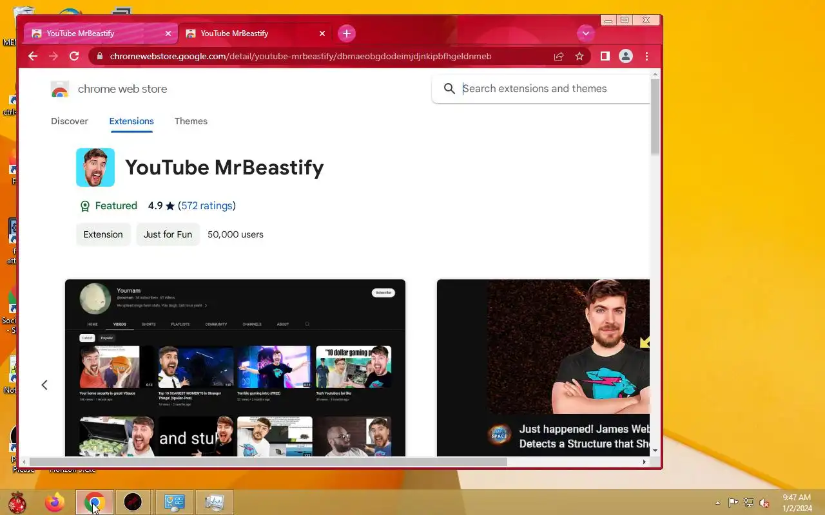Open the Themes section
Screen dimensions: 825x515
[191, 121]
